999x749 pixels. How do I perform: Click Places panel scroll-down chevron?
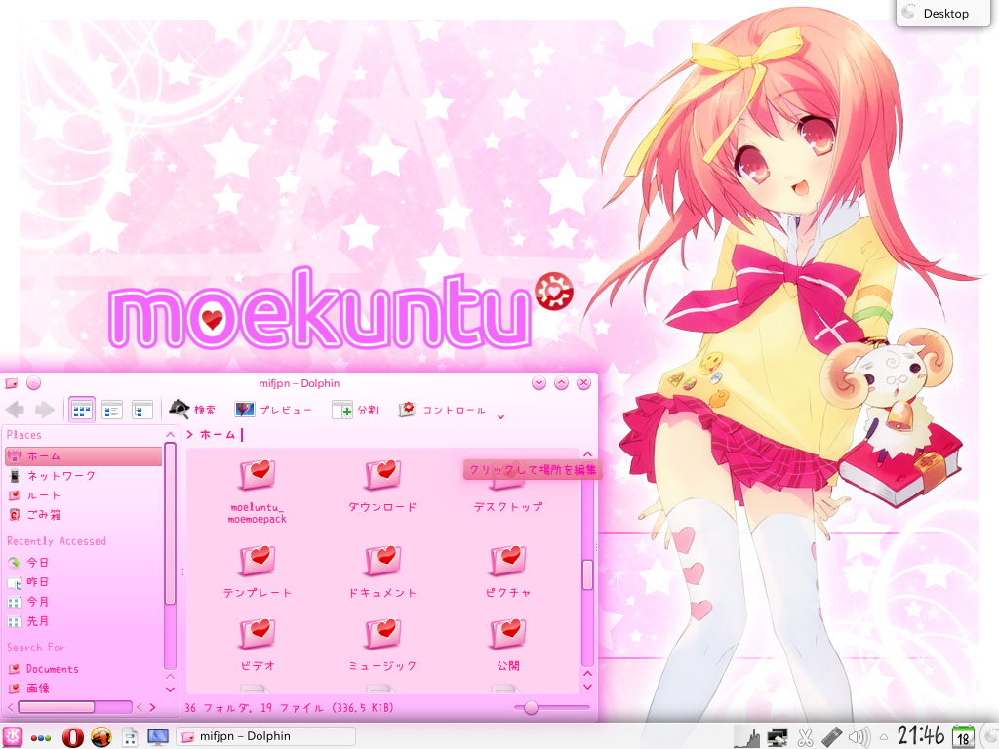pos(170,690)
